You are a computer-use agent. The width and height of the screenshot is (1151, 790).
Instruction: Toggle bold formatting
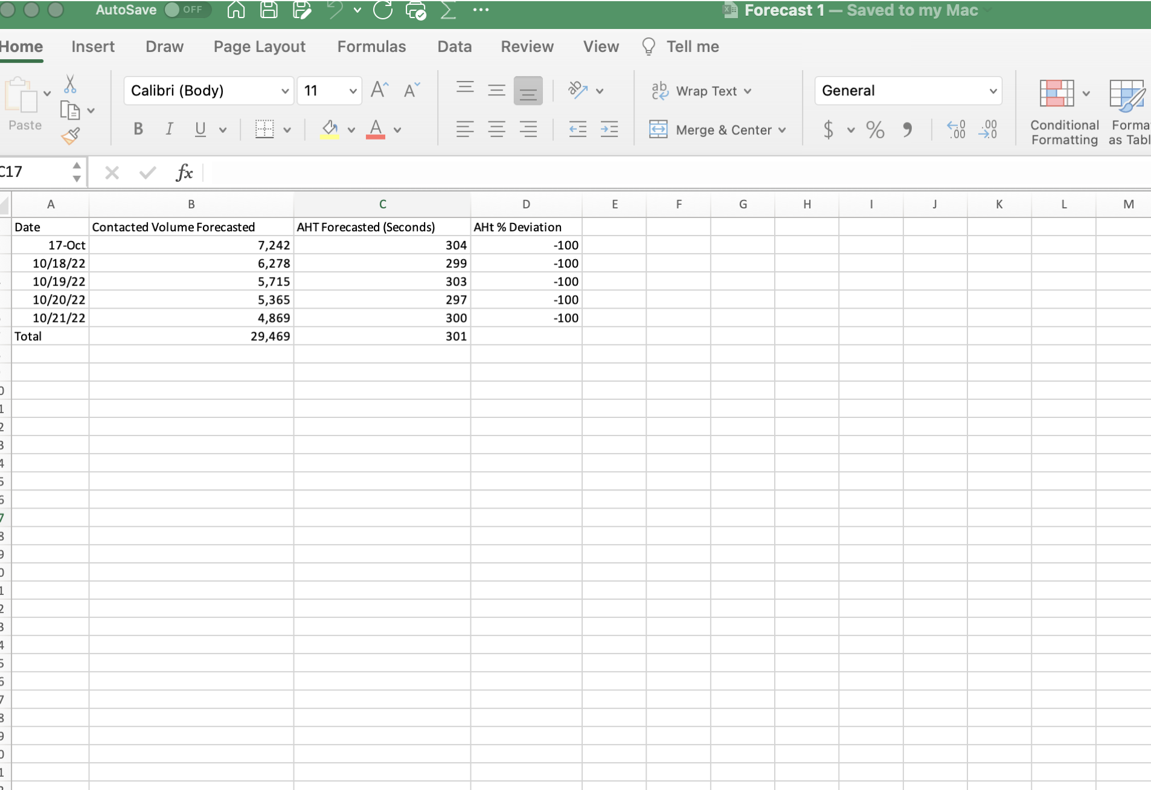pos(138,129)
